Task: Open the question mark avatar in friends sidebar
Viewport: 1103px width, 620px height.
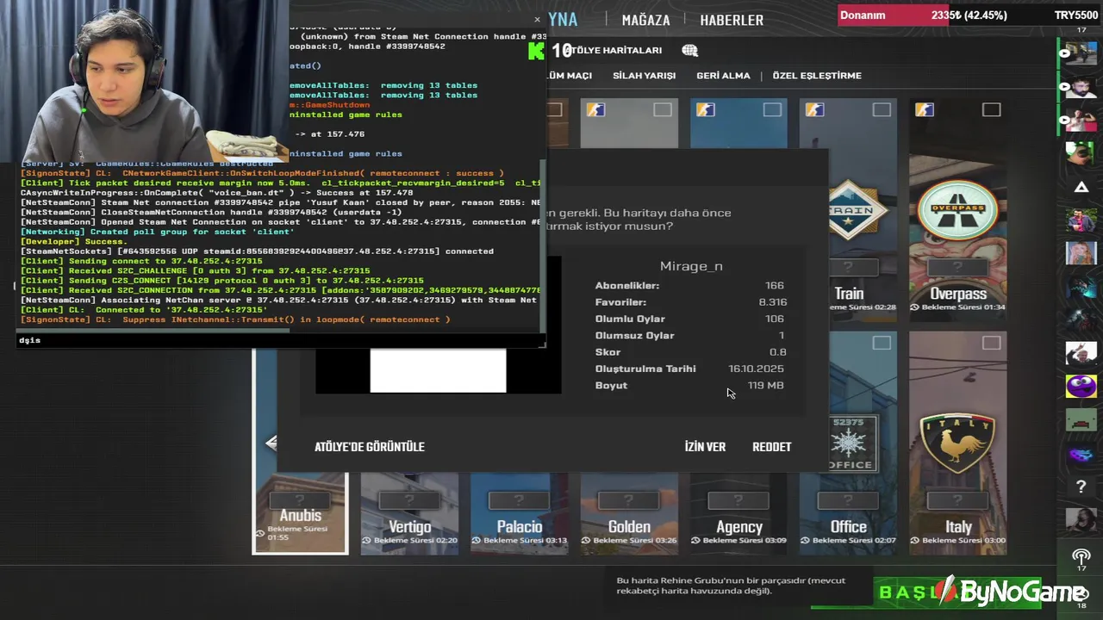Action: pos(1081,487)
